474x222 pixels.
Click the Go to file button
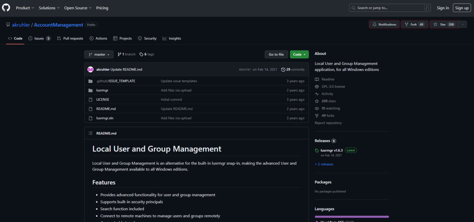coord(276,54)
